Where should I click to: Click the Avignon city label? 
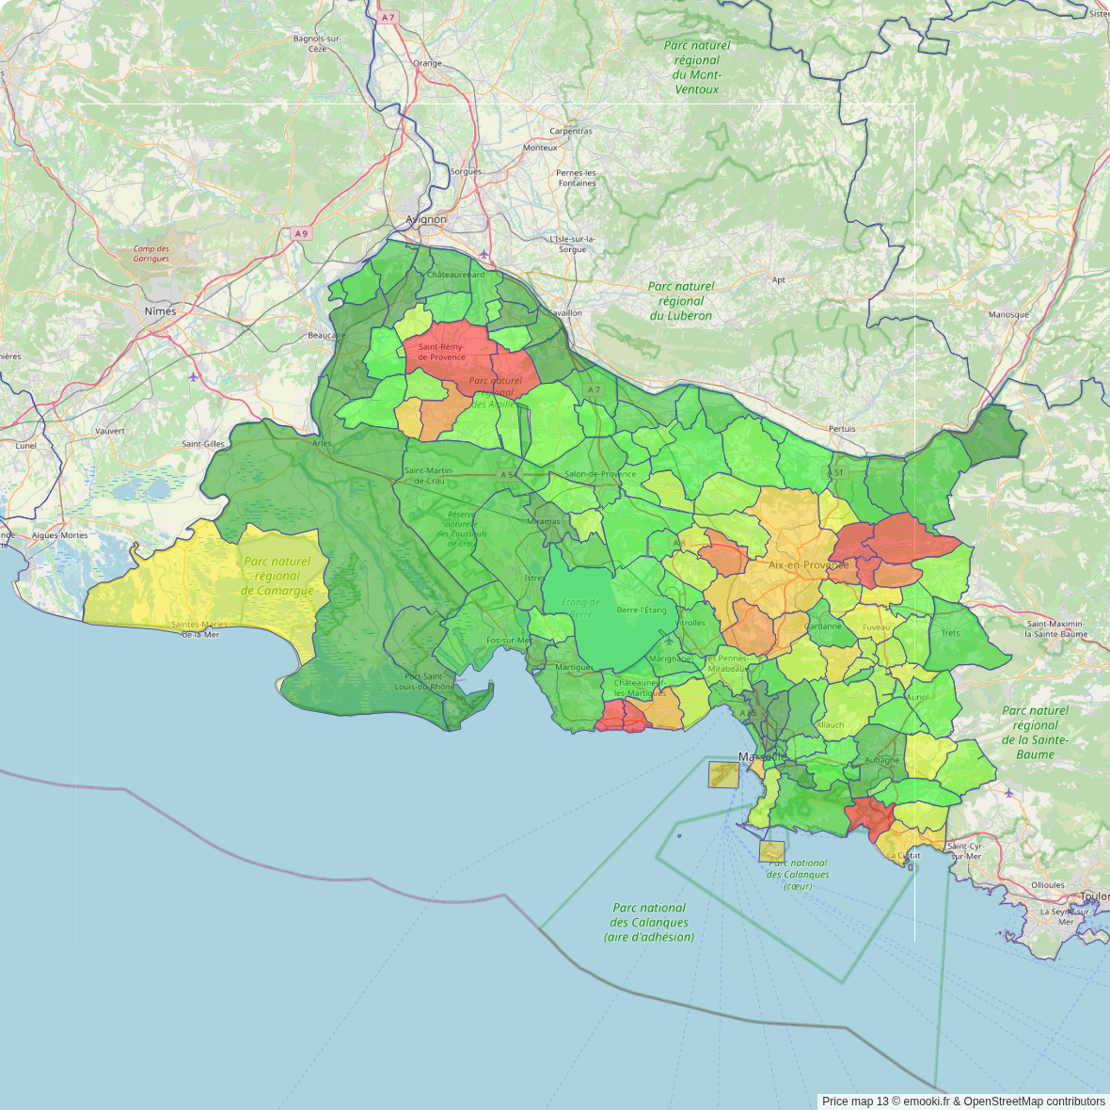[426, 219]
